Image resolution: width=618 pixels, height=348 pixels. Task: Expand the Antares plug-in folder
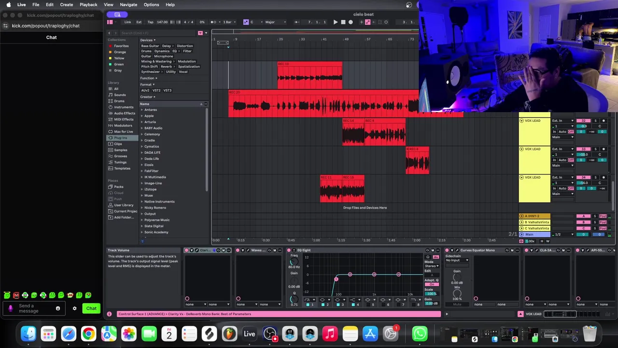(x=142, y=110)
